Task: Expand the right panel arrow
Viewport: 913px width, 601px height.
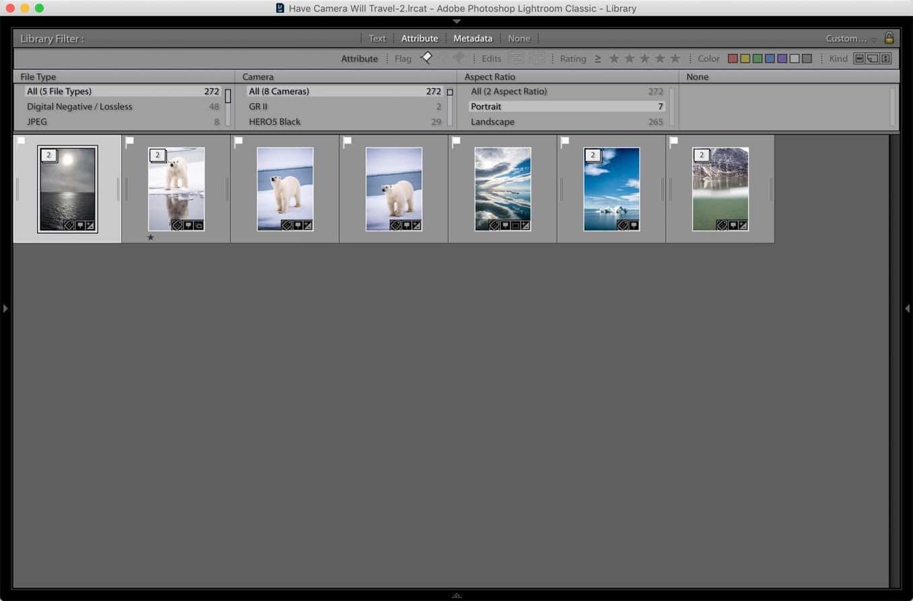Action: click(907, 308)
